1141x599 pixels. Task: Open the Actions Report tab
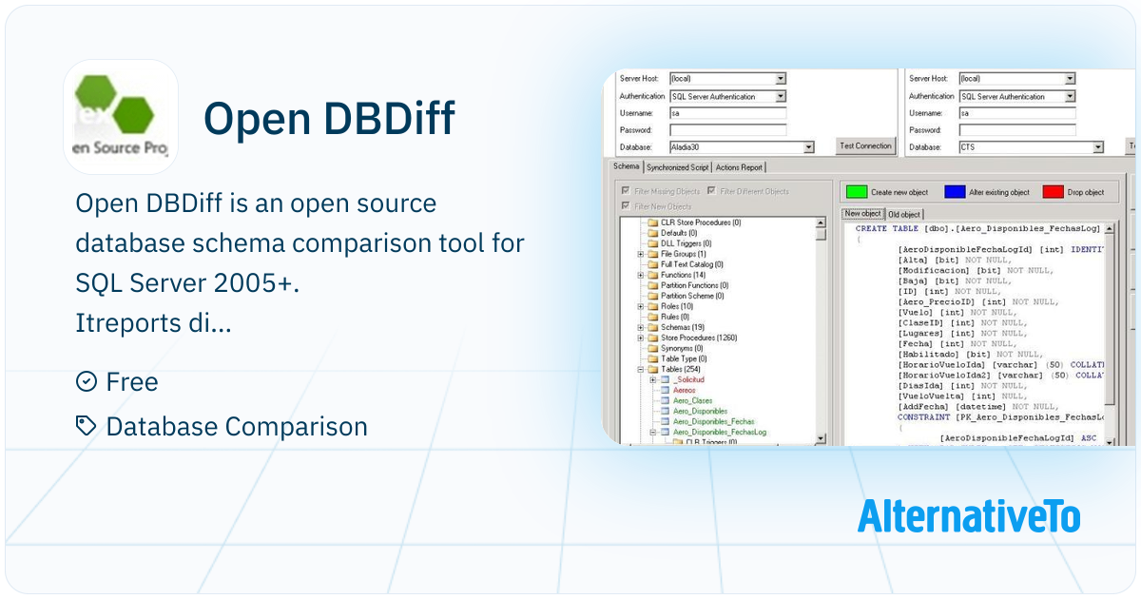[x=739, y=167]
